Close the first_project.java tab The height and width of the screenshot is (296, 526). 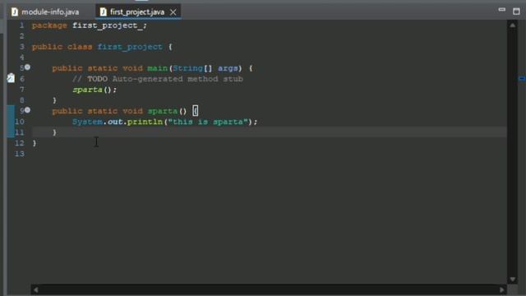[x=173, y=12]
